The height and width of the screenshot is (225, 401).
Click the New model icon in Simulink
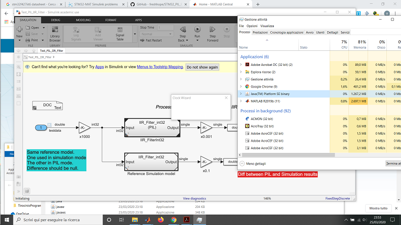coord(20,30)
